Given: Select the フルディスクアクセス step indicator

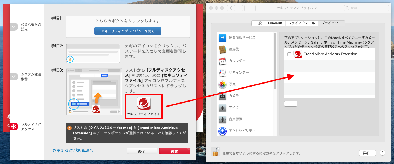Looking at the screenshot, I should (13, 126).
